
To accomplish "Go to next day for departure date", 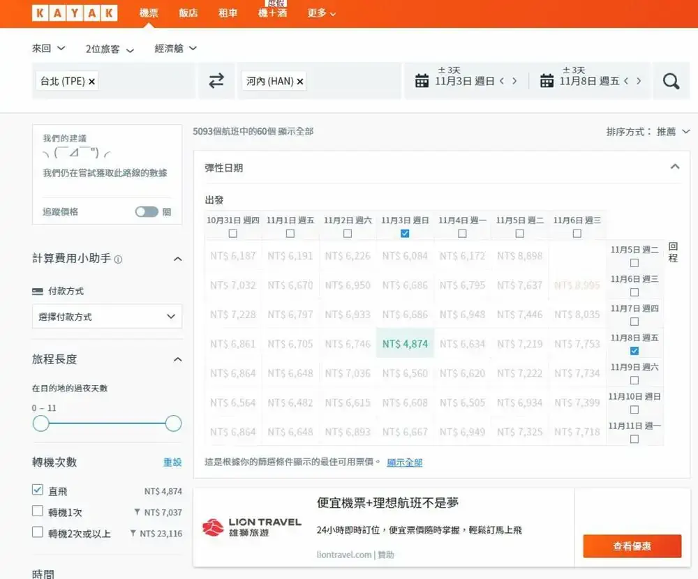I will [x=515, y=81].
